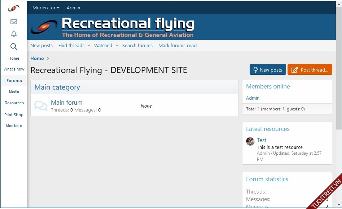Image resolution: width=342 pixels, height=209 pixels.
Task: Click the alerts bell icon
Action: (x=14, y=34)
